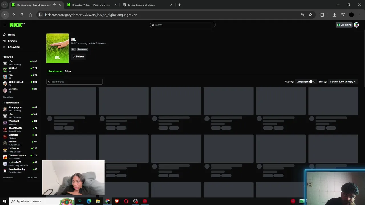The height and width of the screenshot is (205, 365).
Task: Click the KICK logo
Action: 17,25
